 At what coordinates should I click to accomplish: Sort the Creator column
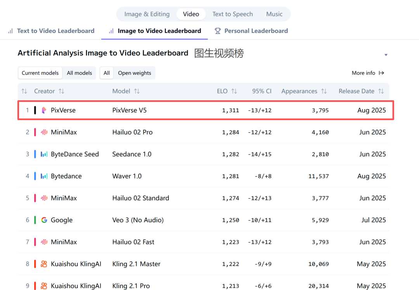click(61, 91)
